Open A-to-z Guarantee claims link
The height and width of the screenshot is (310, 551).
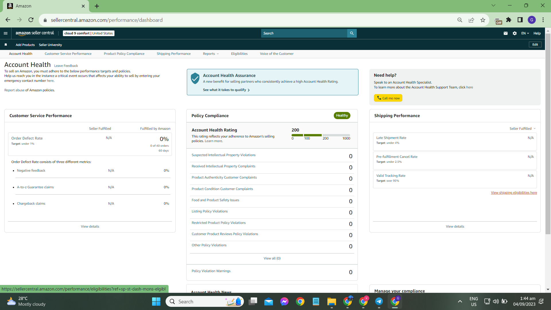click(x=35, y=187)
